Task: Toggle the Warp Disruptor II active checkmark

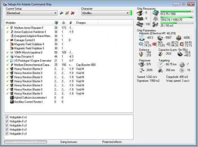Action: (x=7, y=57)
